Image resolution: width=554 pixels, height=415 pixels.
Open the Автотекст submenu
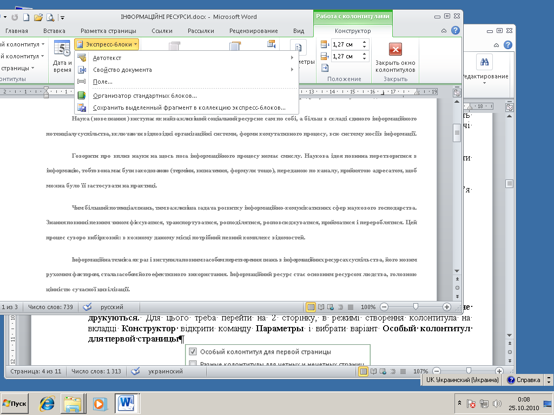187,58
